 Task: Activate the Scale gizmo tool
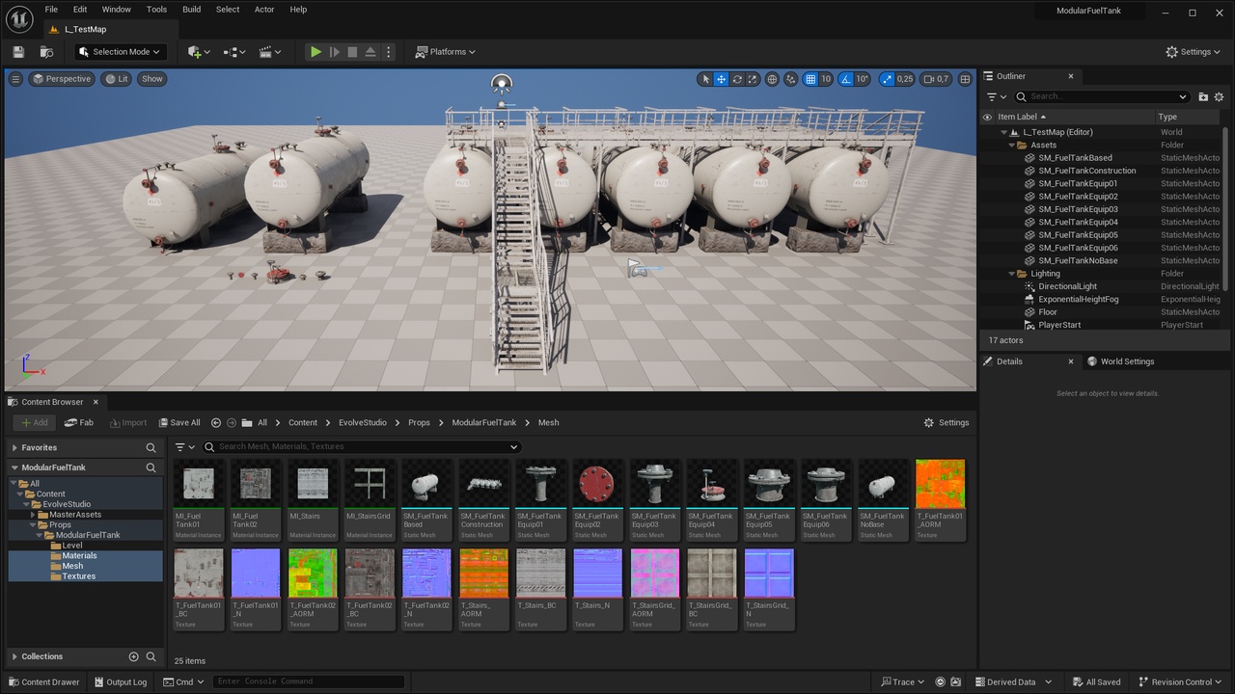click(x=753, y=79)
